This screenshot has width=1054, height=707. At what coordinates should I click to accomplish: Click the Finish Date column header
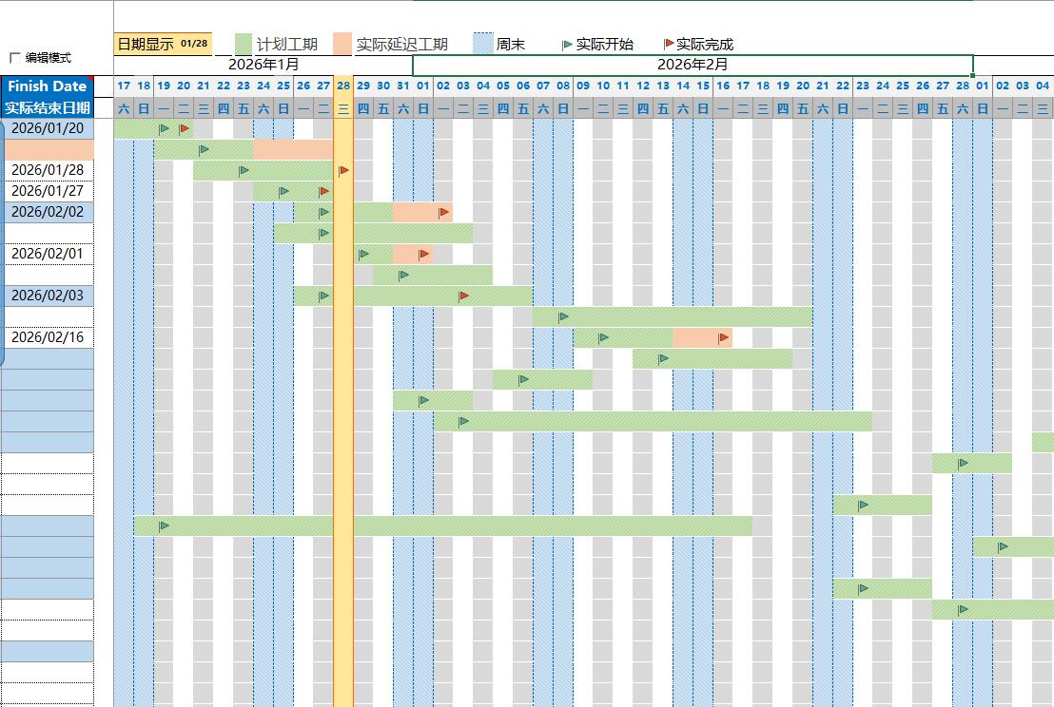[x=48, y=86]
